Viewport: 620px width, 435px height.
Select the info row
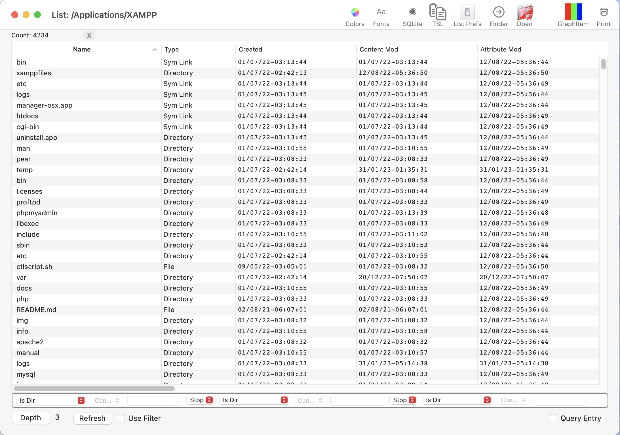(305, 331)
